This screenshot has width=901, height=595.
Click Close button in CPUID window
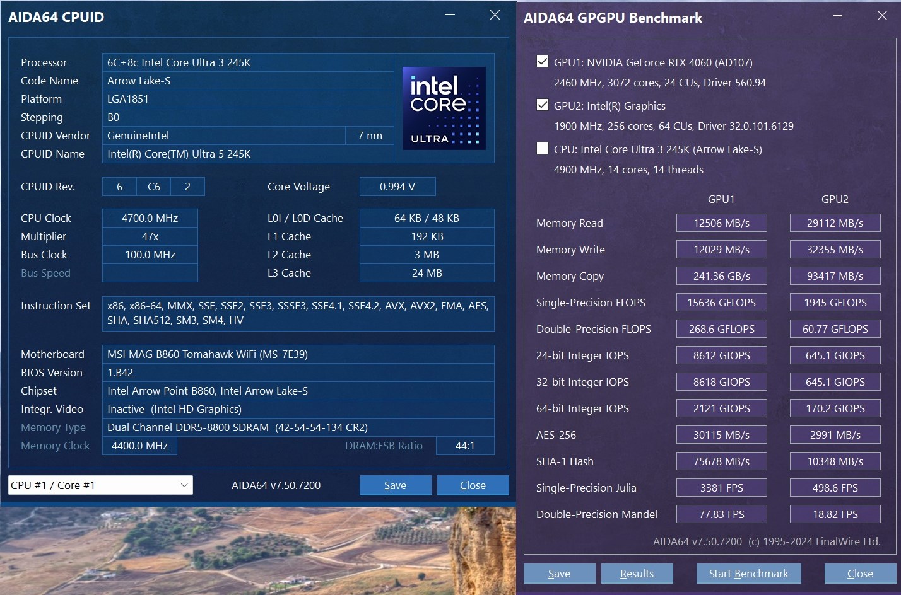click(x=473, y=485)
